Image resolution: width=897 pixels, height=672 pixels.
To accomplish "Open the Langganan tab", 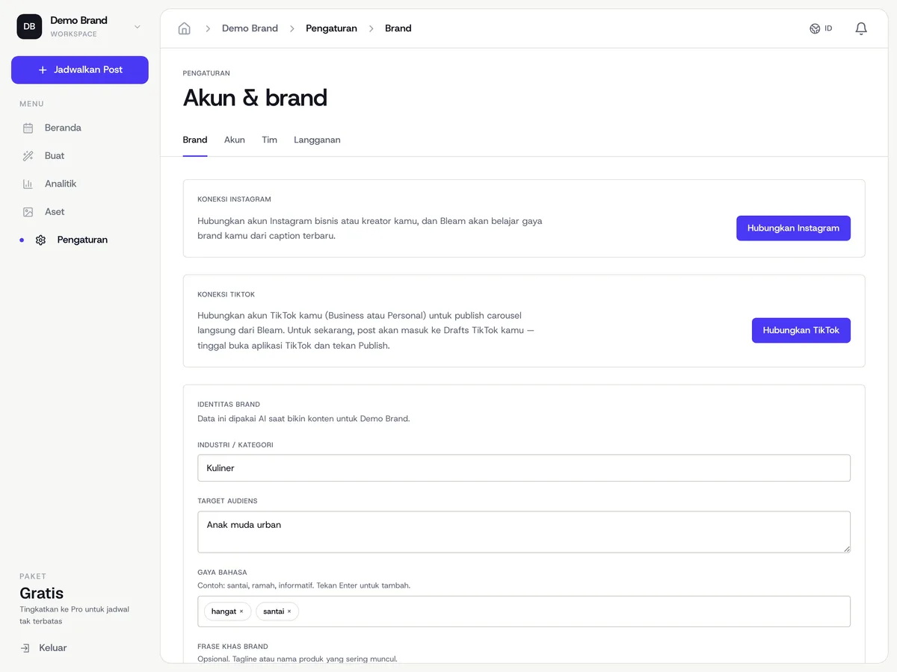I will (x=317, y=140).
